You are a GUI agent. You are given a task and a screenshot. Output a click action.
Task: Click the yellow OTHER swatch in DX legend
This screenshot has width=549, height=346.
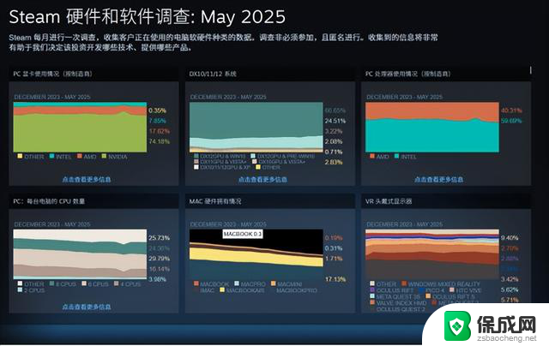tap(258, 167)
